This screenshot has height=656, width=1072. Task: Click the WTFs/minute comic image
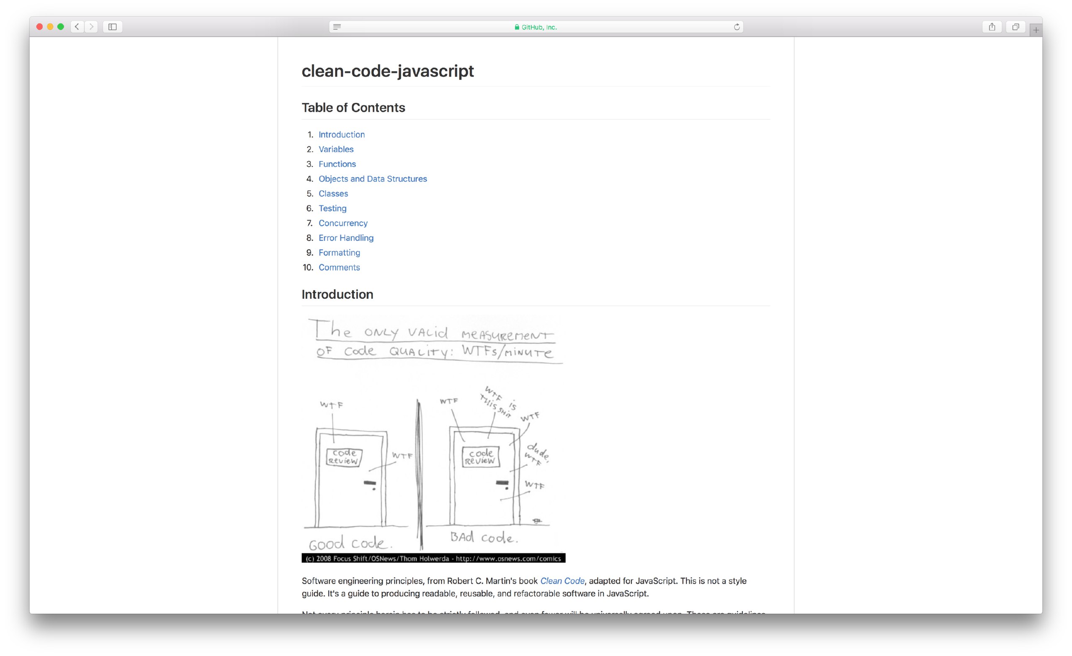click(433, 438)
